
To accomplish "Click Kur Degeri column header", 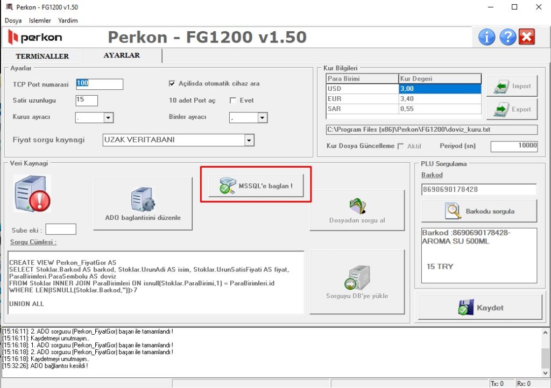I will tap(440, 78).
